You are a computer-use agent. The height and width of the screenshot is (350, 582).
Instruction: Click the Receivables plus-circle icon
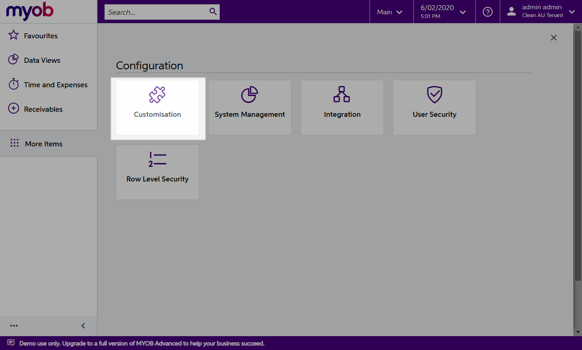coord(14,109)
